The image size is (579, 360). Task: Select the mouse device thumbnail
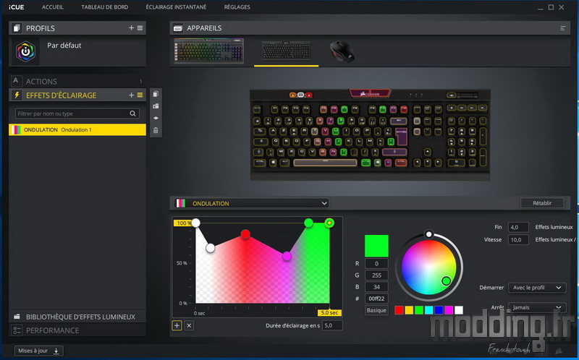[342, 51]
